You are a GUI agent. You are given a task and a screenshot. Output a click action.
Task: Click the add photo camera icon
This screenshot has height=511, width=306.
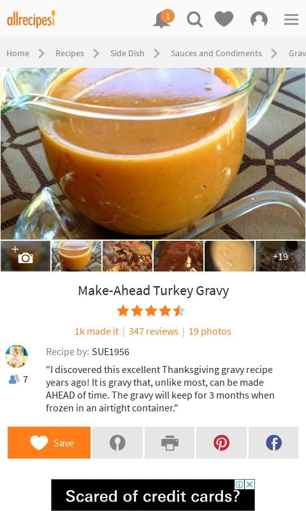25,256
